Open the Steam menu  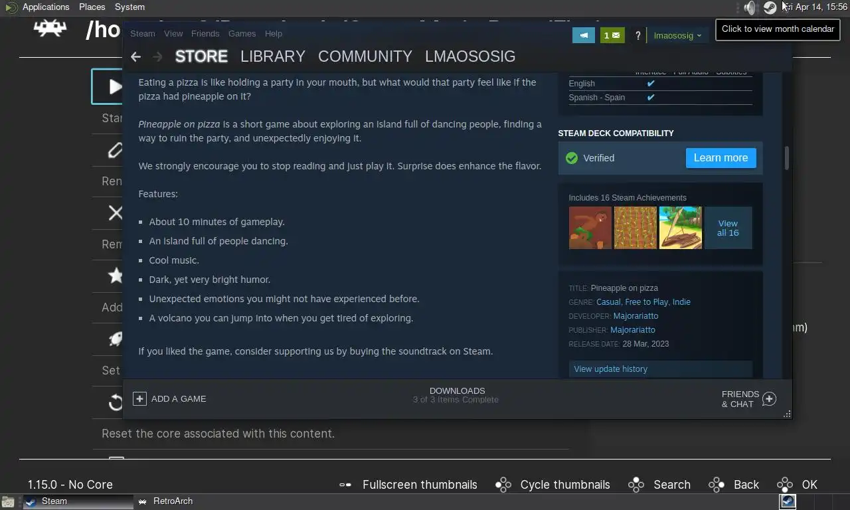click(143, 34)
